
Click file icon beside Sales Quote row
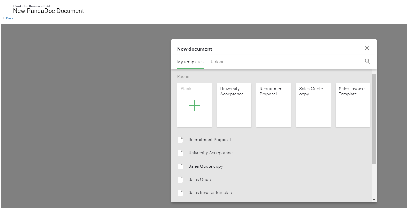pyautogui.click(x=180, y=180)
